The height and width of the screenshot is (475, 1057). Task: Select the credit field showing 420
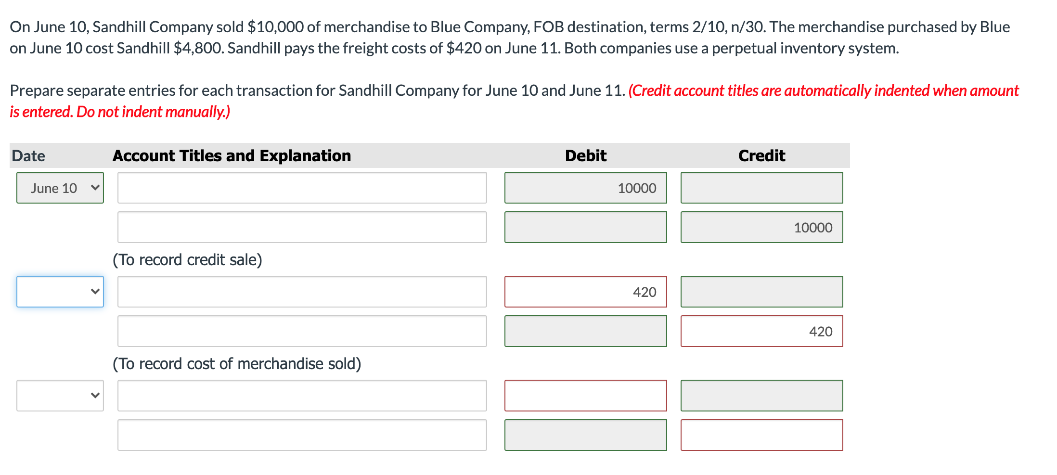click(x=762, y=331)
